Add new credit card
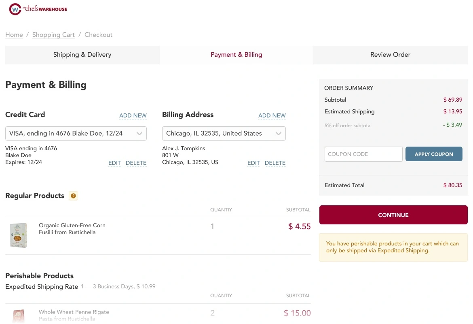The width and height of the screenshot is (473, 324). [133, 115]
